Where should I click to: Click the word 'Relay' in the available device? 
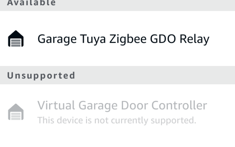point(194,39)
